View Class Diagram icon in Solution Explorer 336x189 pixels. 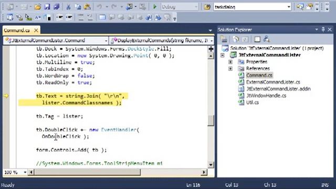click(x=267, y=39)
